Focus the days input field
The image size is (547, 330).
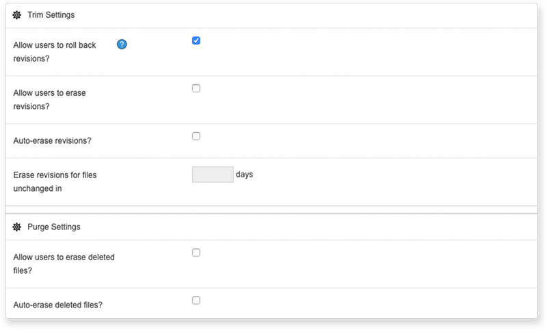click(x=213, y=175)
